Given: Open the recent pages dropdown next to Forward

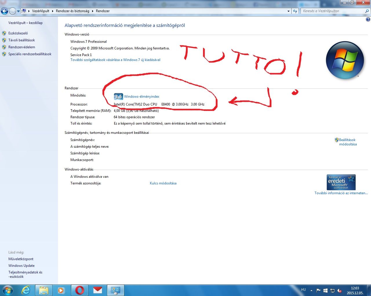Looking at the screenshot, I should pos(18,11).
